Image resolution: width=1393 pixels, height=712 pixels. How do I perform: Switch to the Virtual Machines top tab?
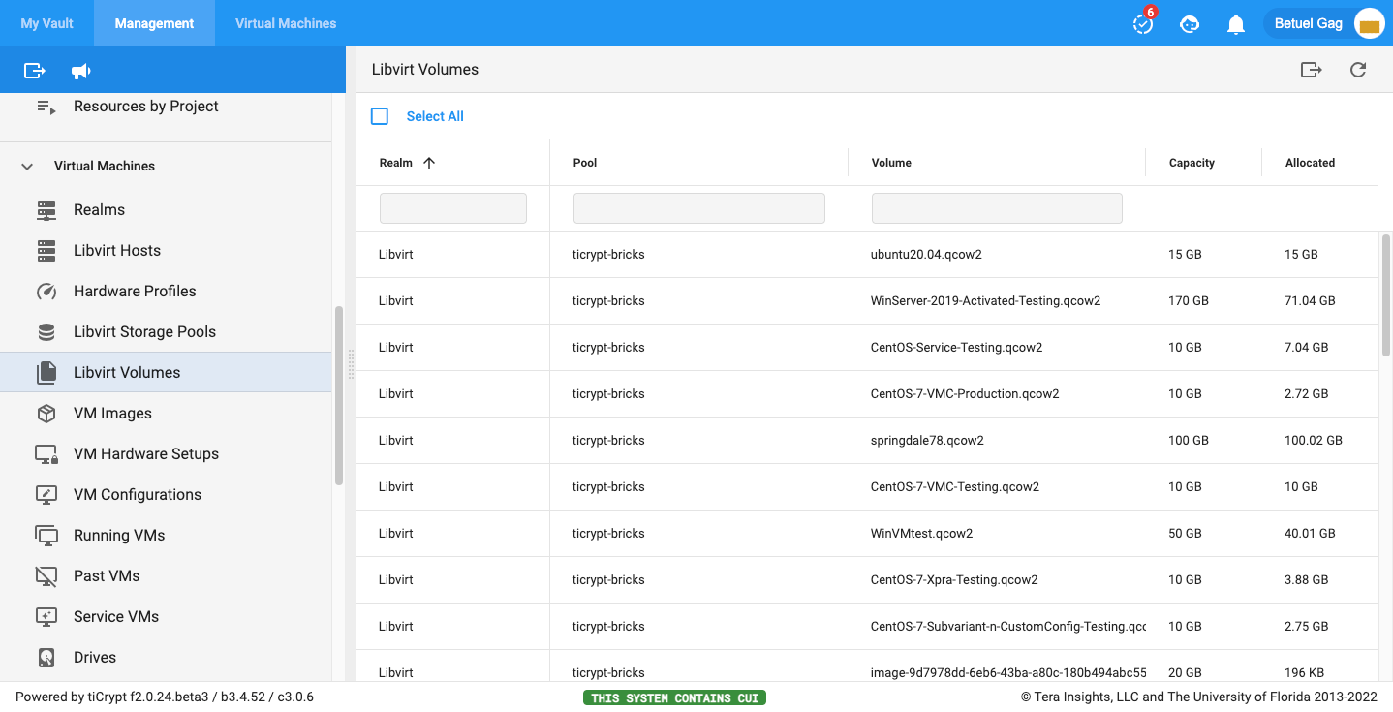tap(286, 24)
